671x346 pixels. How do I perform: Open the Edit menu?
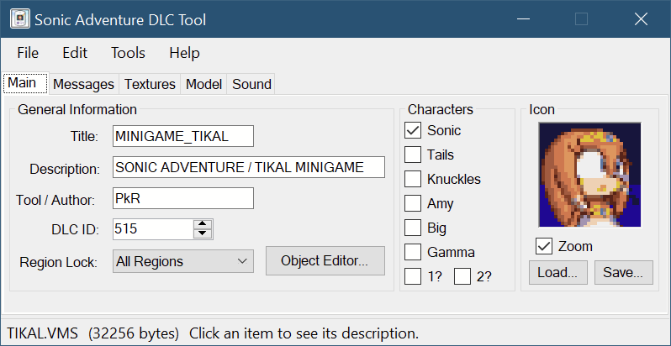75,53
